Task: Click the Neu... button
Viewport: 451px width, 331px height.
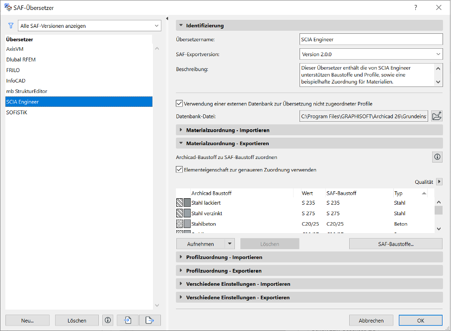Action: pyautogui.click(x=27, y=321)
